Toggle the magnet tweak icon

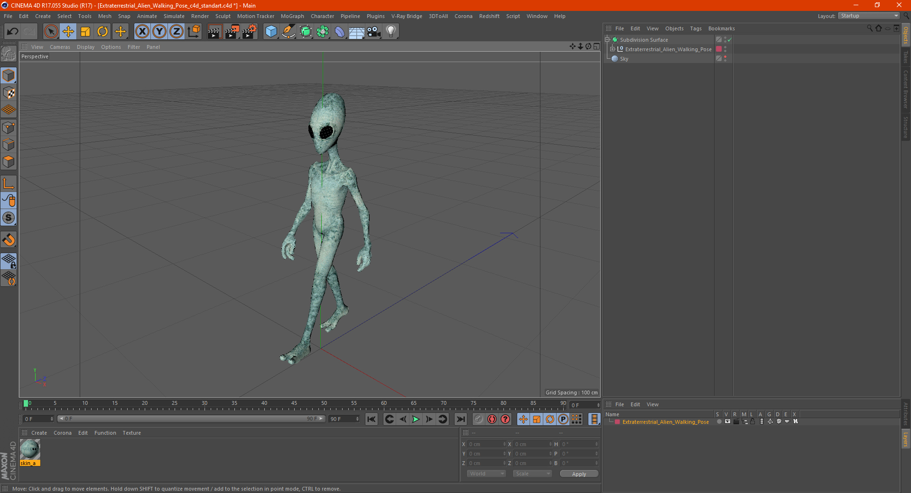point(9,240)
